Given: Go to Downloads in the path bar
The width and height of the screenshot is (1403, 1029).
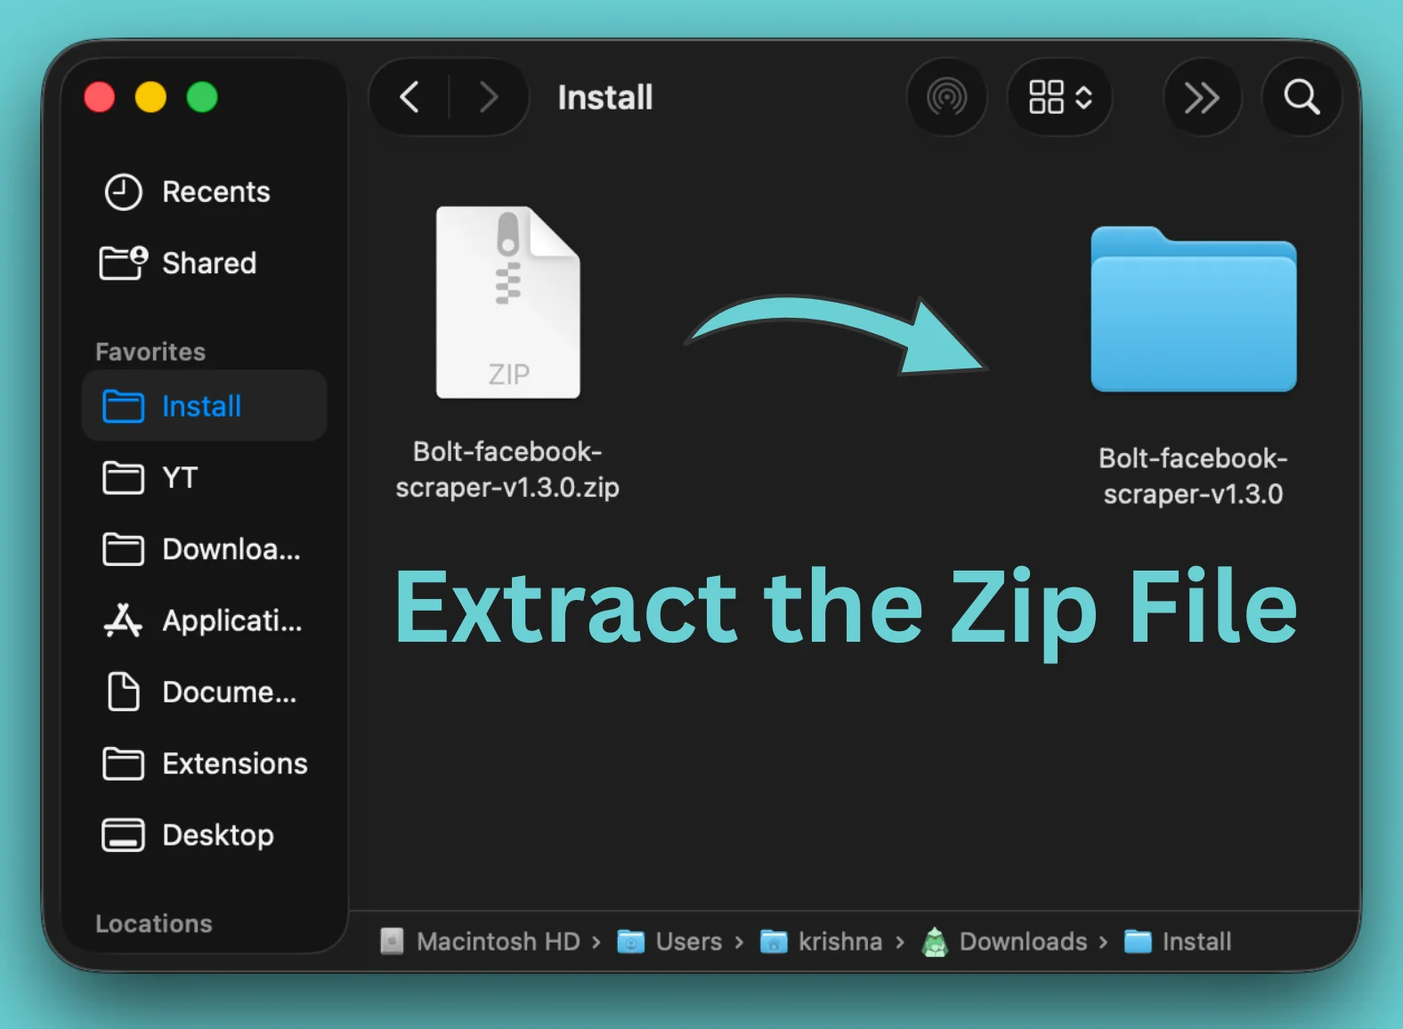Looking at the screenshot, I should (1004, 942).
